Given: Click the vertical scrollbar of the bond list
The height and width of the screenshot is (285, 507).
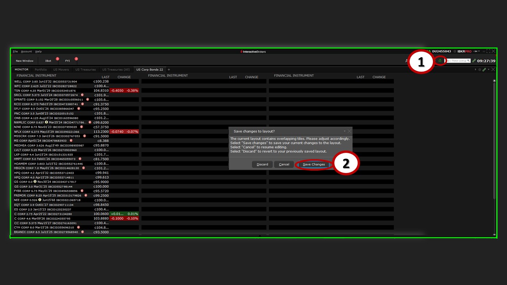Looking at the screenshot, I should (494, 158).
